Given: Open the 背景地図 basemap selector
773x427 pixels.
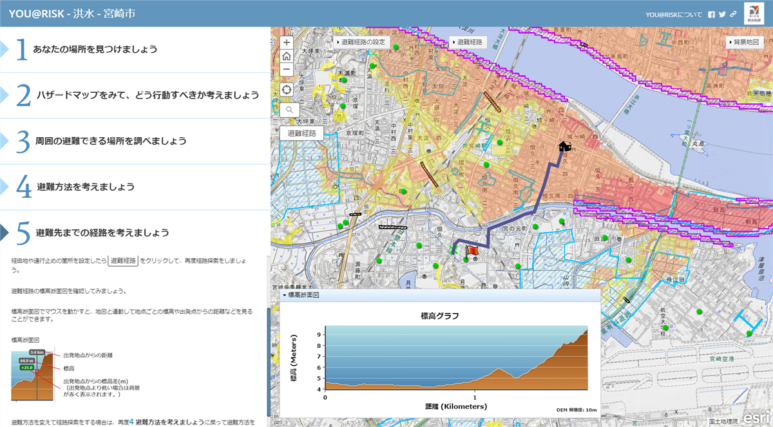Looking at the screenshot, I should click(746, 42).
